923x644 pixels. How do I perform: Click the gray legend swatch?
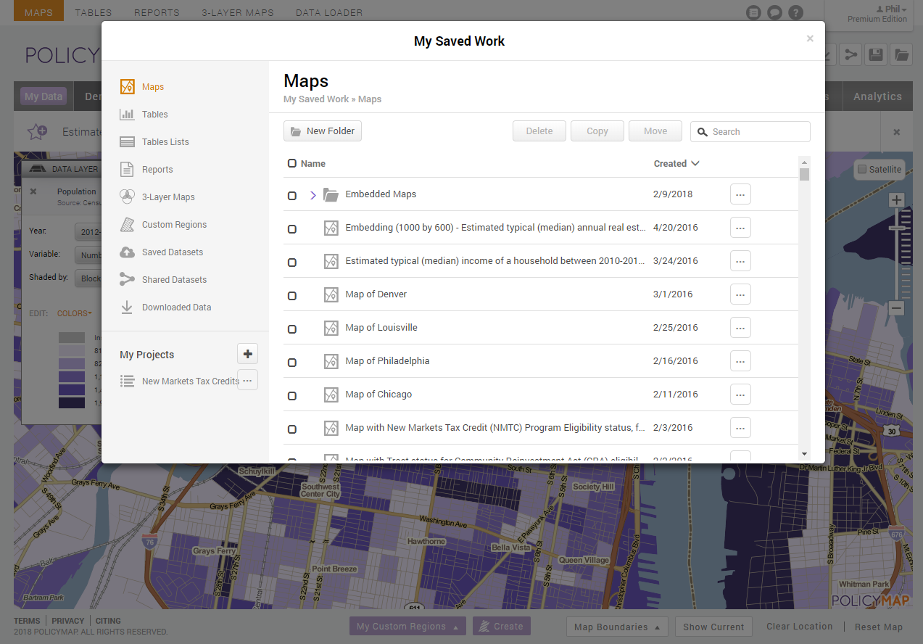pyautogui.click(x=72, y=337)
